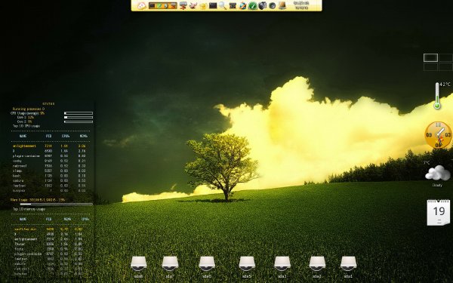Click the yellow icon left of the terminal launcher

coord(203,5)
